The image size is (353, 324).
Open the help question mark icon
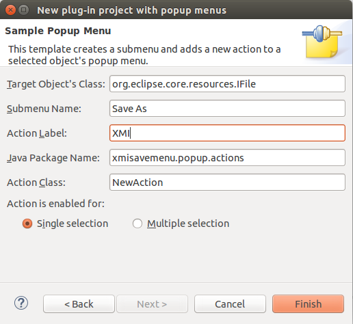[21, 303]
